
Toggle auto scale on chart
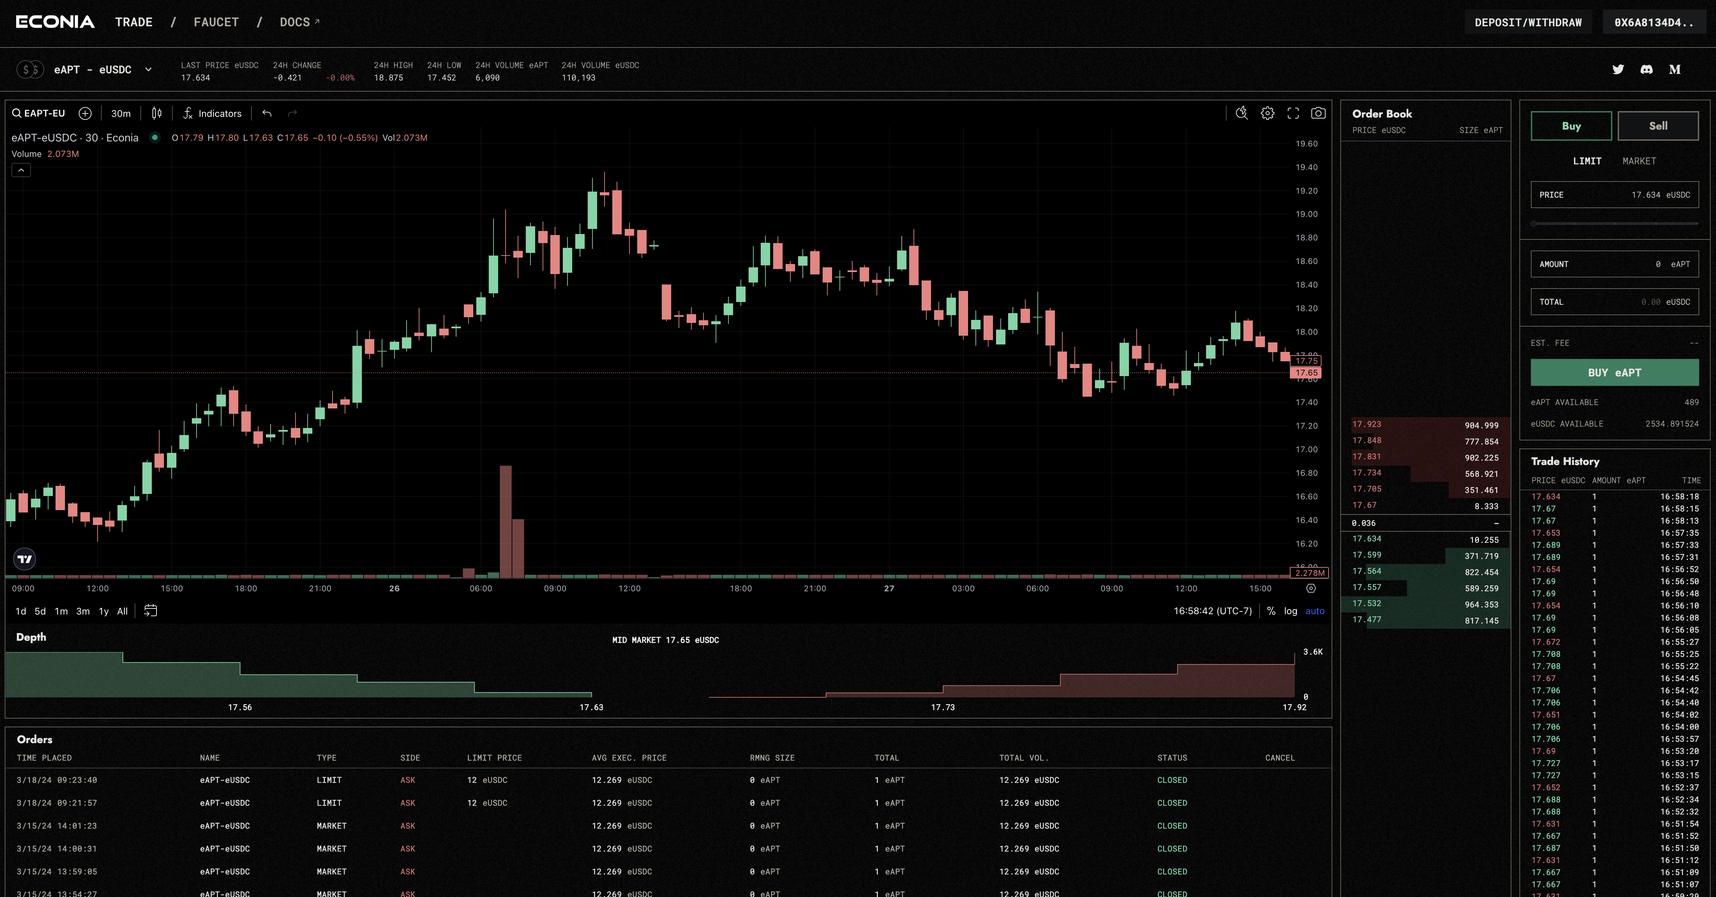click(x=1315, y=611)
